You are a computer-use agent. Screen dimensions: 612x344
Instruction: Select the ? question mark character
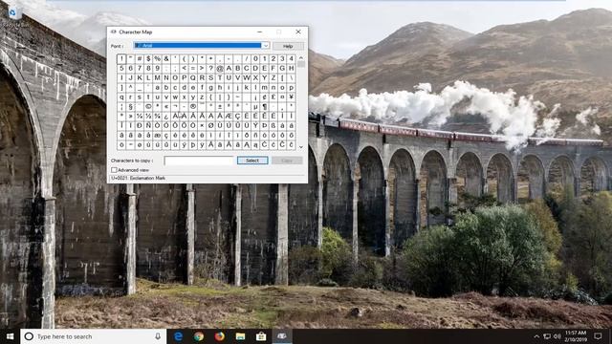pyautogui.click(x=211, y=68)
